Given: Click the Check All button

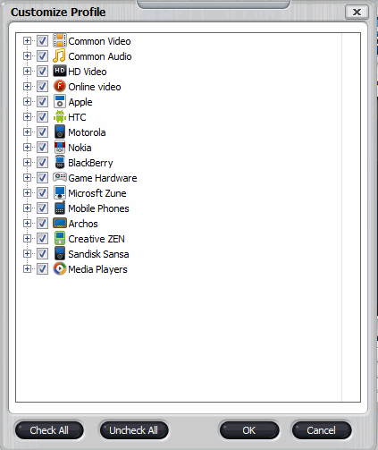Looking at the screenshot, I should (49, 430).
